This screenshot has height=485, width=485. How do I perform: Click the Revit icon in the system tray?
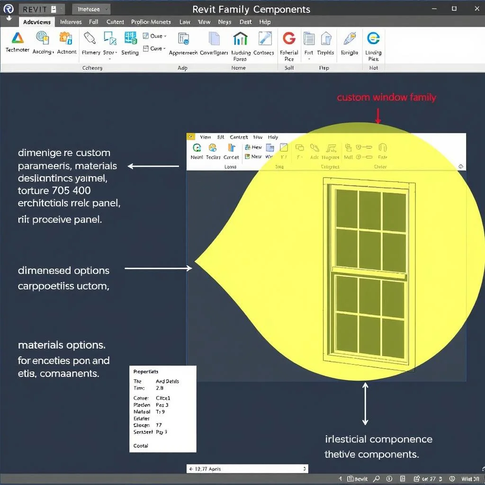[x=351, y=478]
